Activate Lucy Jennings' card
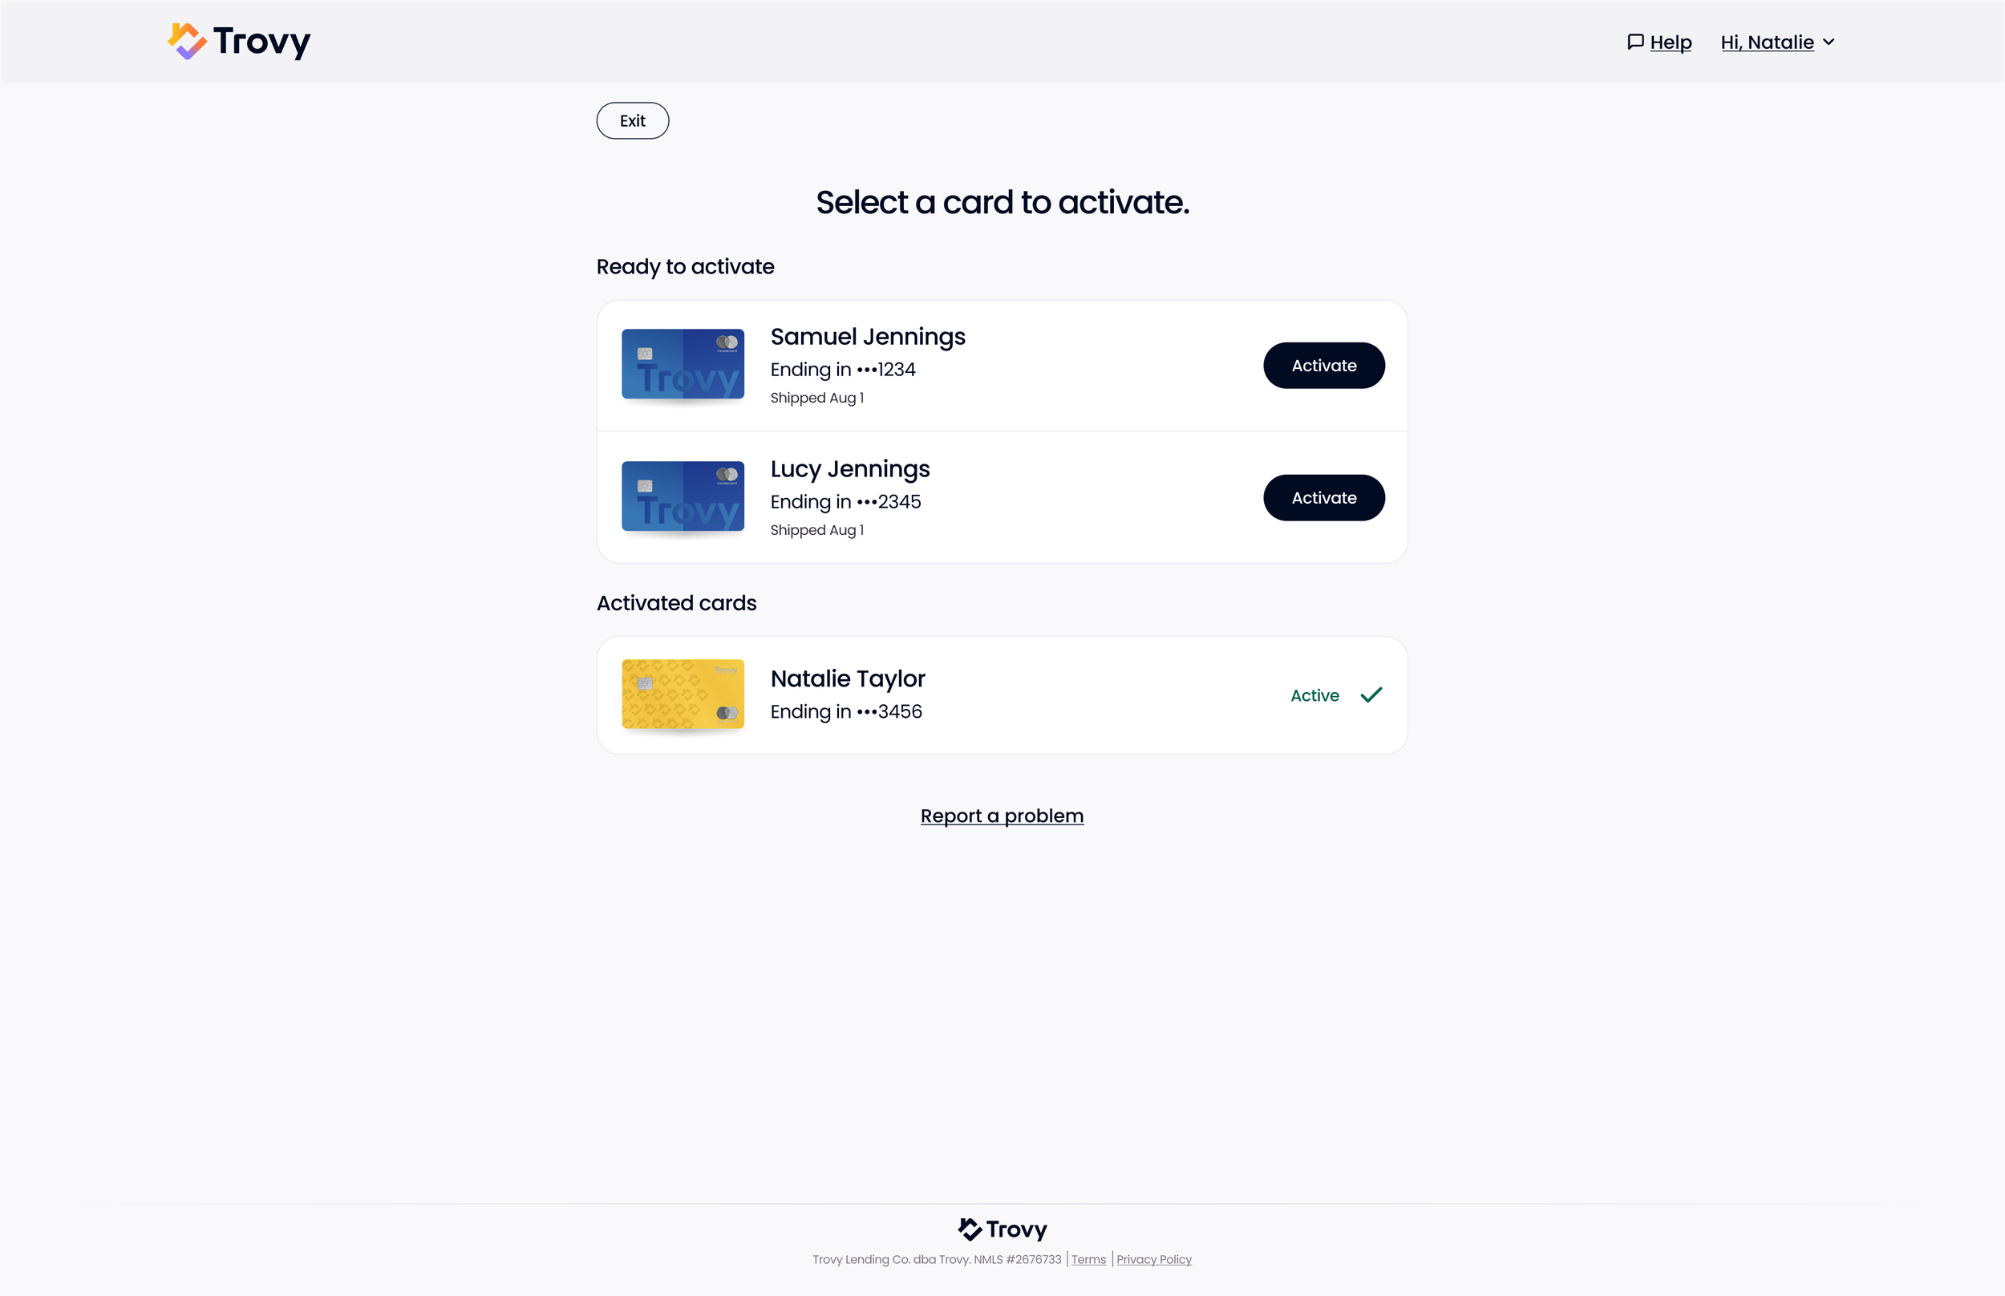The height and width of the screenshot is (1296, 2005). click(1323, 497)
